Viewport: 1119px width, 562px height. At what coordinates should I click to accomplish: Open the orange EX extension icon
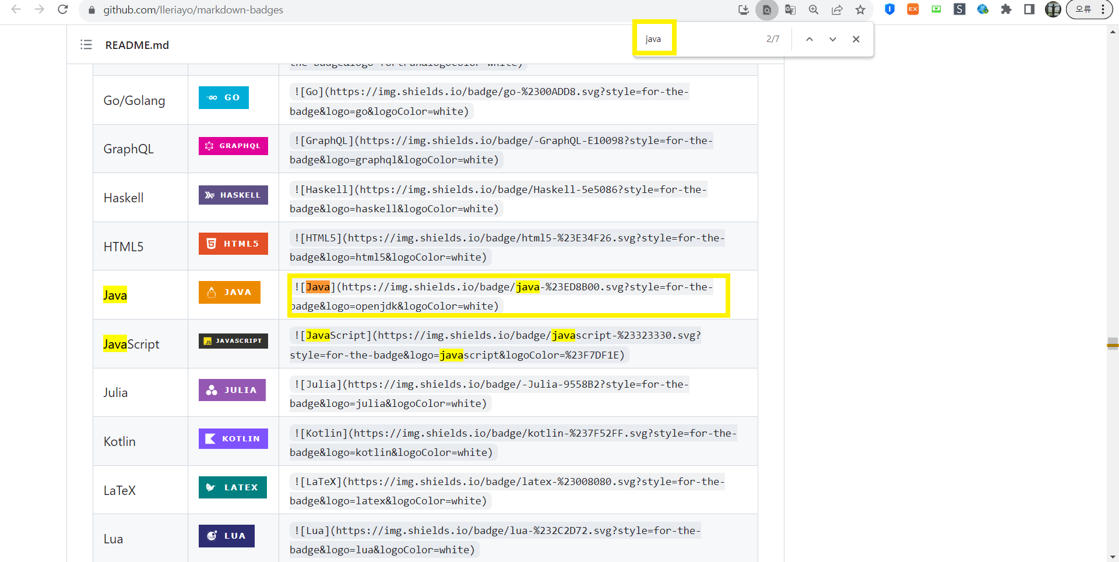pyautogui.click(x=913, y=9)
